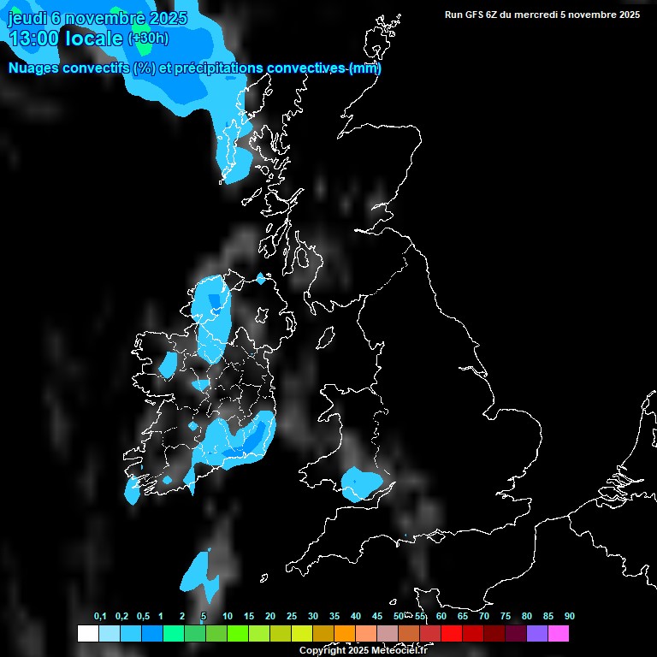
Task: Click the green precipitation spot at top-left
Action: coord(142,43)
